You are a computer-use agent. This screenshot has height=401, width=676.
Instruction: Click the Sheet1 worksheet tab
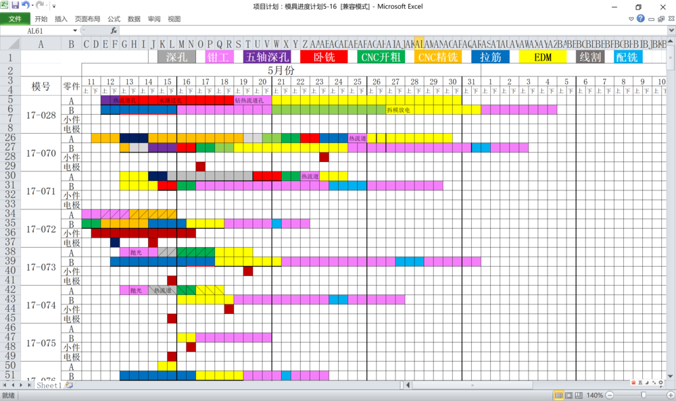coord(49,385)
